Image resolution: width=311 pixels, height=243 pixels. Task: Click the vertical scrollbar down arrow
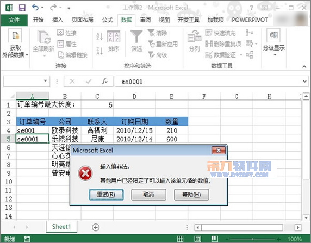306,218
